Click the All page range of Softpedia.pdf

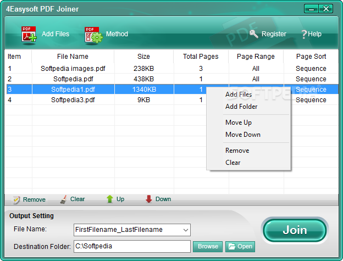coord(256,79)
